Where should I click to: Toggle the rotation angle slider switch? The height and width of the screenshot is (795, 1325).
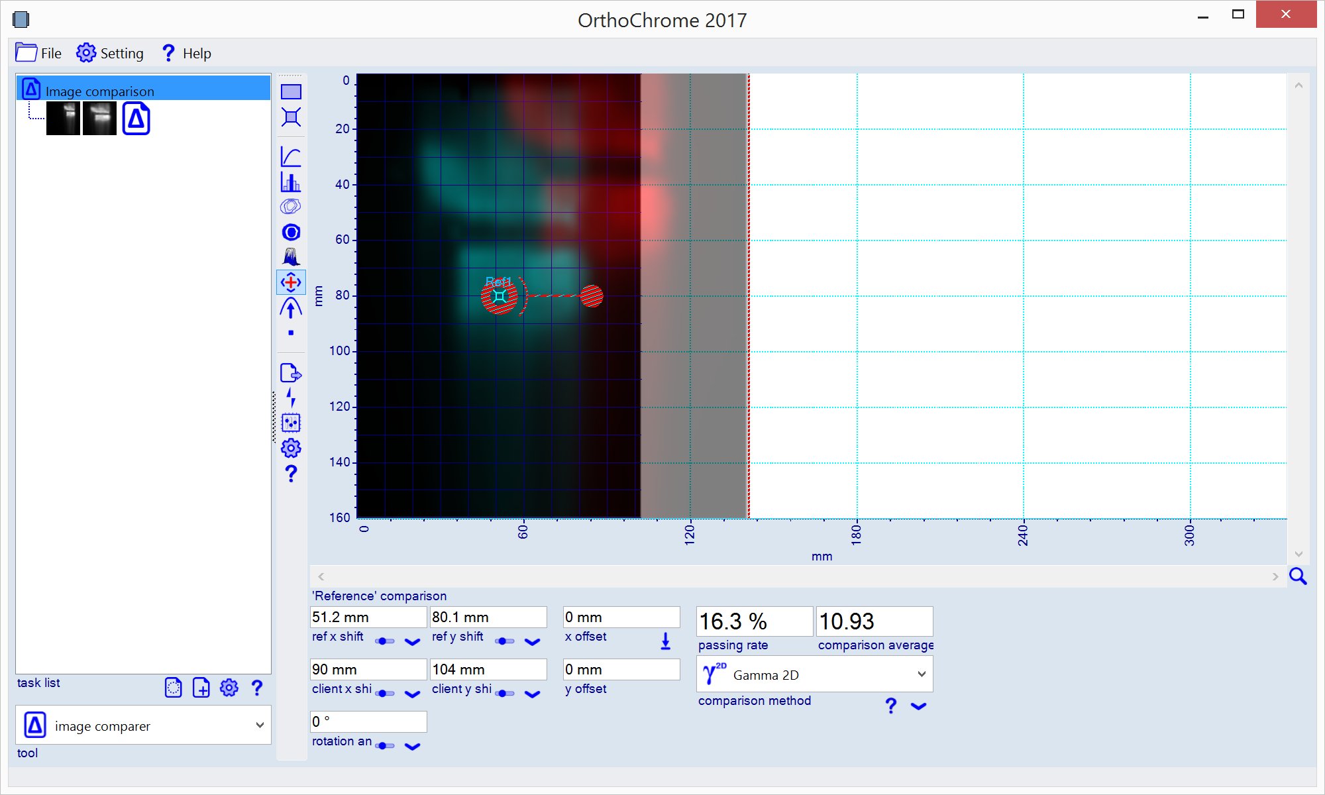[x=384, y=746]
